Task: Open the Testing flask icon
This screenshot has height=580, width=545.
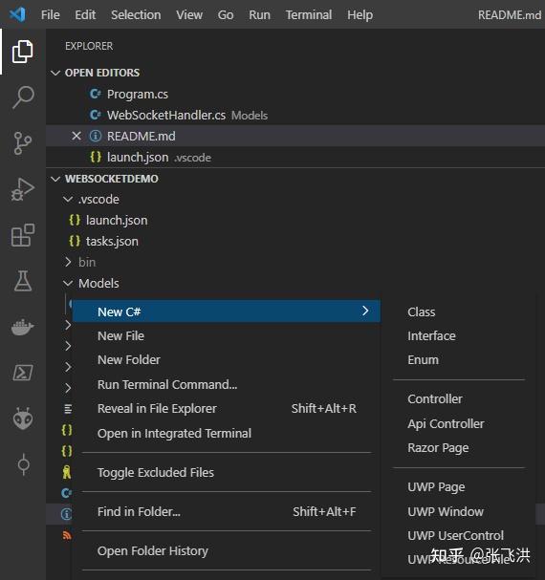Action: (x=23, y=281)
